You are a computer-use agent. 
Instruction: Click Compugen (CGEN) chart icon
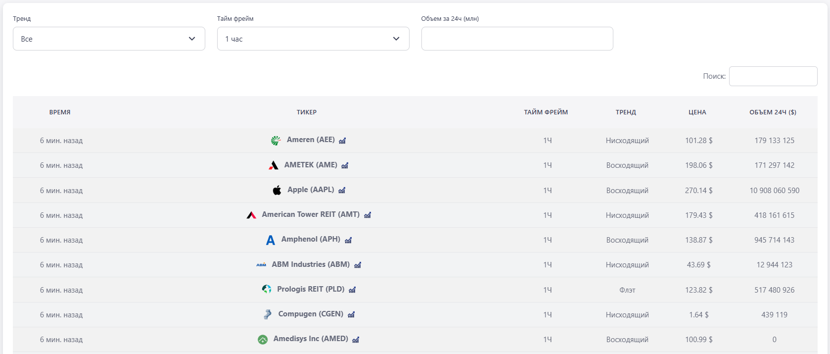point(351,314)
